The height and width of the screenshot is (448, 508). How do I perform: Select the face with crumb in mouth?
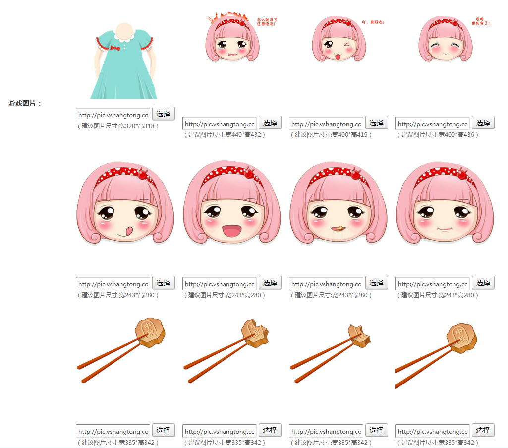(x=338, y=203)
